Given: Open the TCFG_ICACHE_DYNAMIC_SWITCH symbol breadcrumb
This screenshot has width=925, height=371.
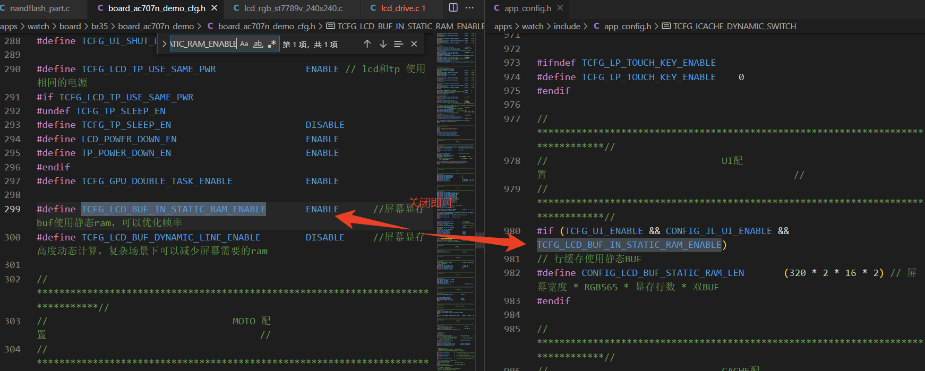Looking at the screenshot, I should (x=730, y=26).
